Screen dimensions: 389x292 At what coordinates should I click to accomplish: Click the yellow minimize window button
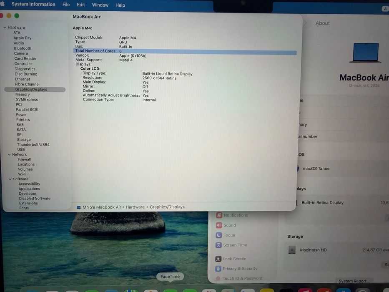click(x=9, y=16)
